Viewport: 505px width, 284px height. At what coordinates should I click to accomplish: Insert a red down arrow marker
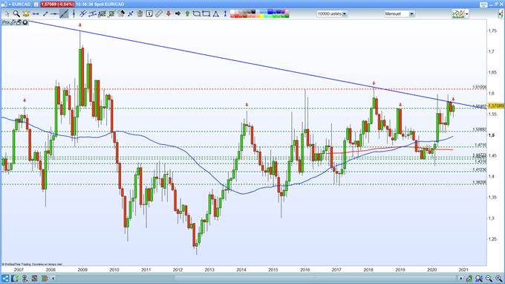pyautogui.click(x=168, y=14)
